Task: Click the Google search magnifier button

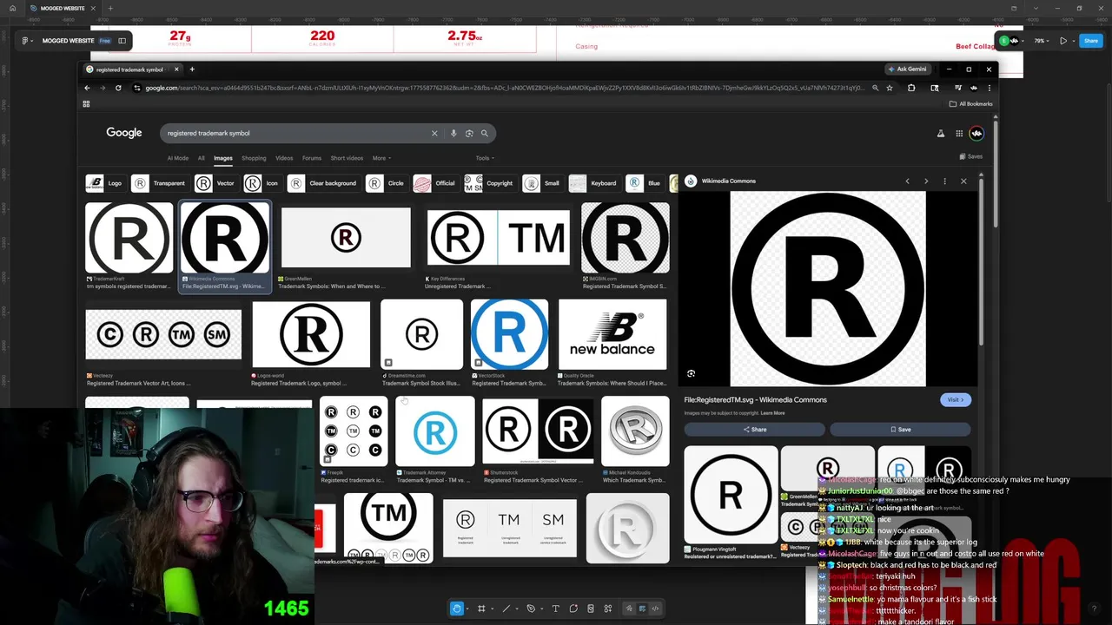Action: (x=485, y=133)
